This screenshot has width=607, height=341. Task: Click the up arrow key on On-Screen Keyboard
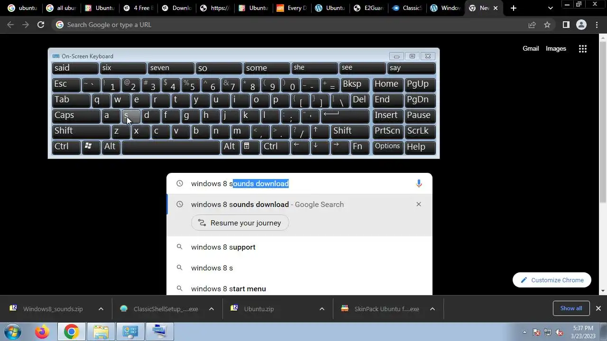click(x=320, y=131)
